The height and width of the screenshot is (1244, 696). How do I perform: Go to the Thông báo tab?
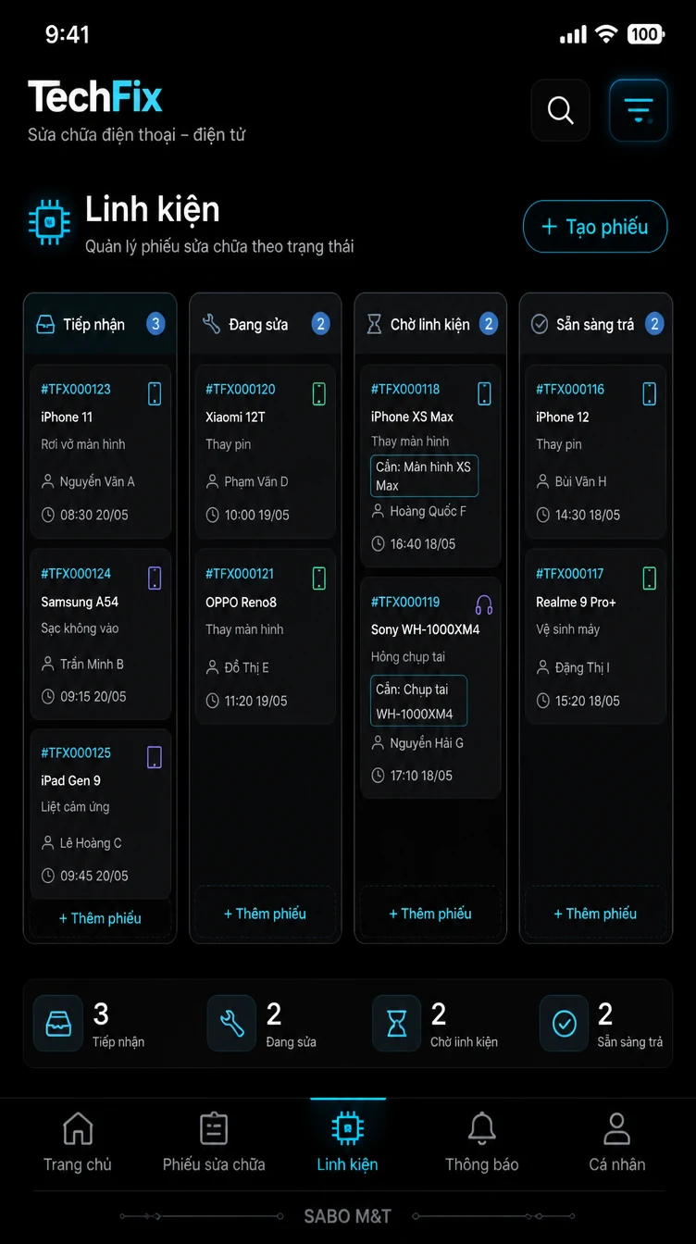click(481, 1142)
